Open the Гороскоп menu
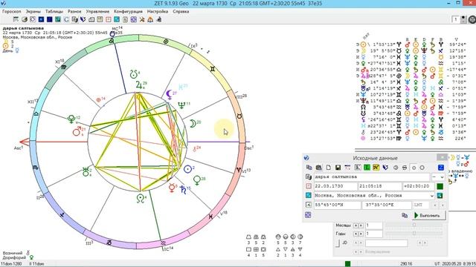Image resolution: width=476 pixels, height=267 pixels. 12,11
